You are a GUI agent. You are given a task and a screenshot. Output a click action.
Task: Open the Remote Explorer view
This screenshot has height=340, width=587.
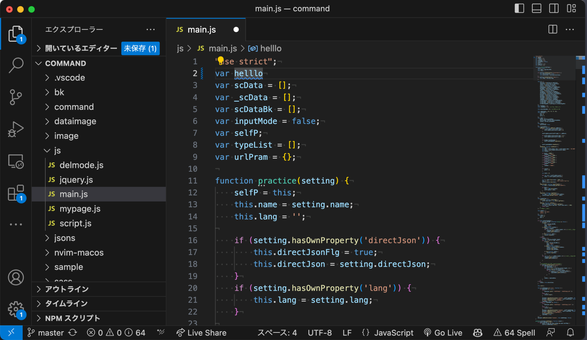[x=16, y=162]
